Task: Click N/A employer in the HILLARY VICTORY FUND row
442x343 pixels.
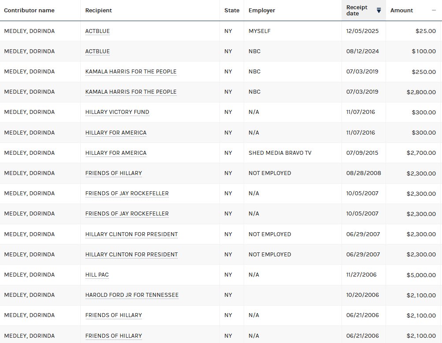Action: click(254, 112)
